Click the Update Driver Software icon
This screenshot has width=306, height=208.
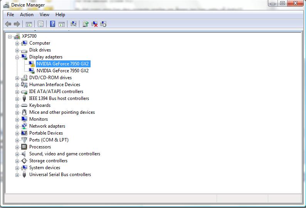(86, 24)
